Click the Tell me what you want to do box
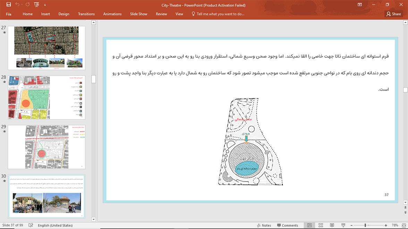The height and width of the screenshot is (229, 408). (220, 14)
